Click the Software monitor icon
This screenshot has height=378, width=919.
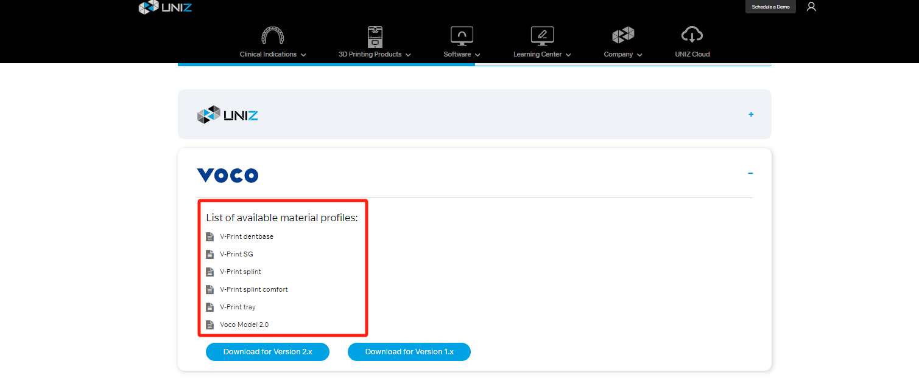coord(462,35)
